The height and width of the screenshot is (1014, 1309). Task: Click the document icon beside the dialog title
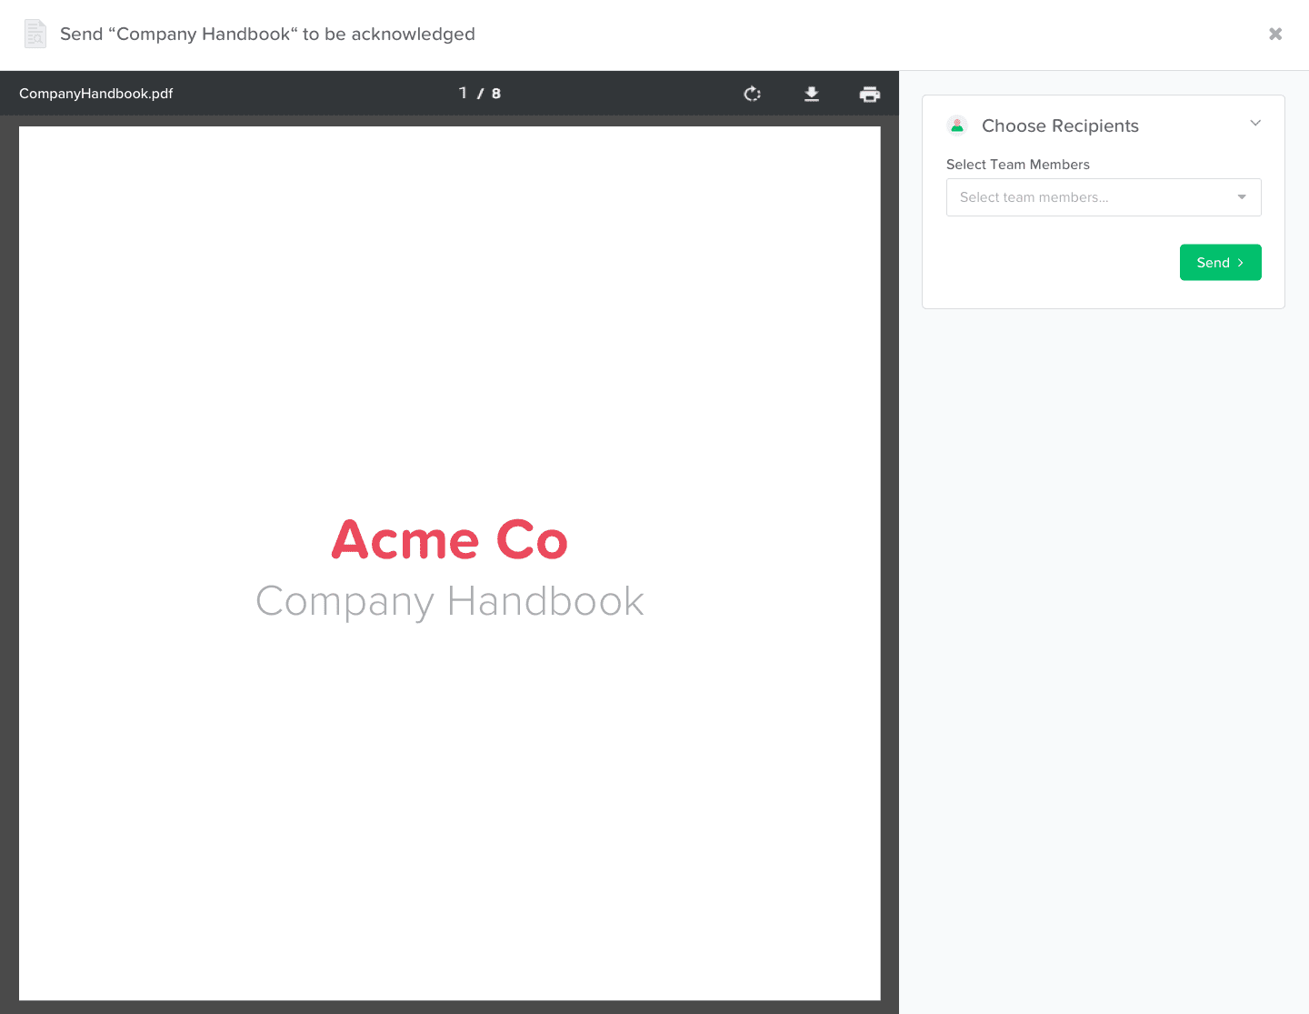[x=35, y=34]
